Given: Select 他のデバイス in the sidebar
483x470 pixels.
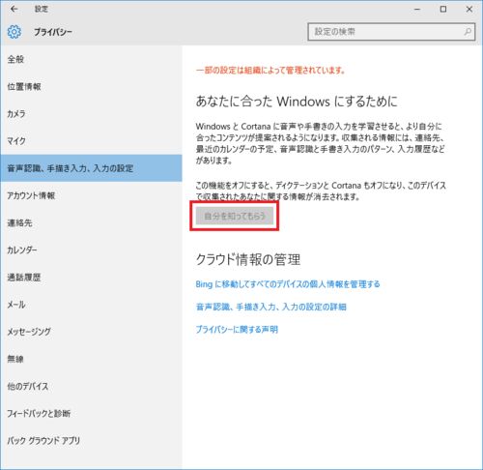Looking at the screenshot, I should coord(91,386).
